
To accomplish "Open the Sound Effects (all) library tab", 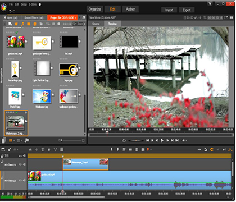I will point(34,18).
